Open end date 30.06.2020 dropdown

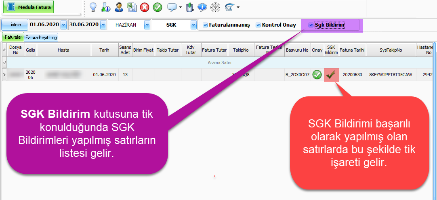click(x=103, y=25)
